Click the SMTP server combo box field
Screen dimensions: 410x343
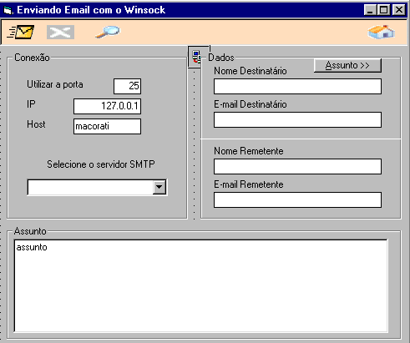point(97,187)
